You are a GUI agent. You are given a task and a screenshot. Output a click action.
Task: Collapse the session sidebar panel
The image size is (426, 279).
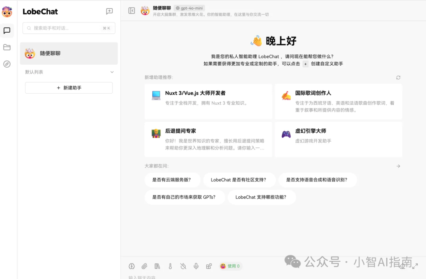pos(131,11)
